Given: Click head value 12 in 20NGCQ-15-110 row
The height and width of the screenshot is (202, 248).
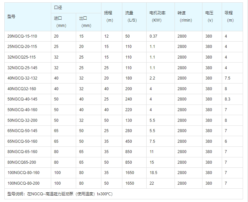Looking at the screenshot, I should pos(106,36).
